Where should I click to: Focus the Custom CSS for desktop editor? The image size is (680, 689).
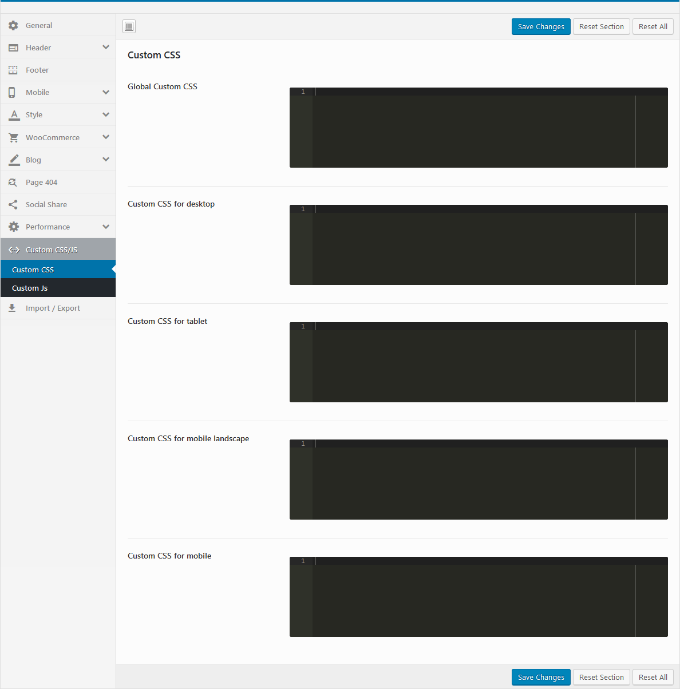479,245
